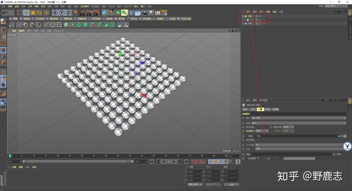The height and width of the screenshot is (191, 352).
Task: Open the object coordinate mode dropdown
Action: tap(195, 185)
